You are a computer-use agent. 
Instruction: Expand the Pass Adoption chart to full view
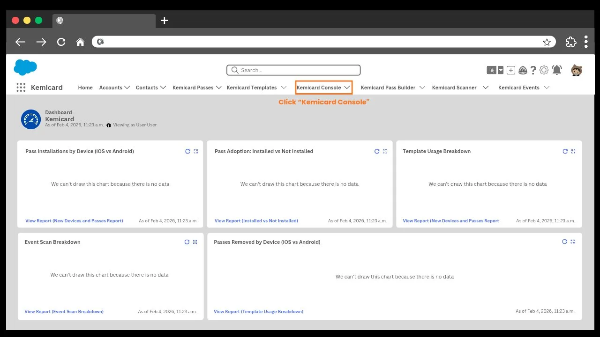pyautogui.click(x=385, y=151)
